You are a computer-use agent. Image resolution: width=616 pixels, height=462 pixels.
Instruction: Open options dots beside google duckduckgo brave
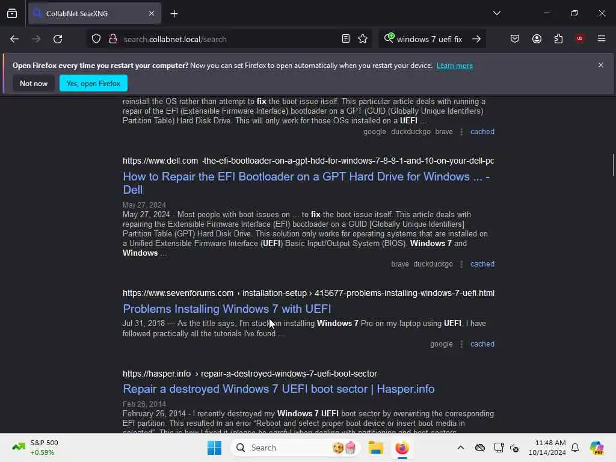click(461, 132)
